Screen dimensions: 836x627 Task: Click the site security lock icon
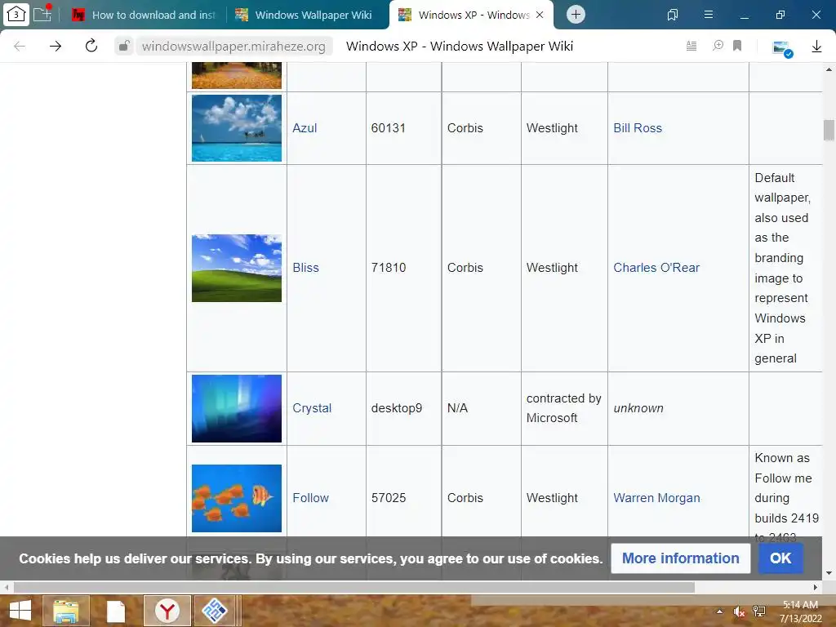[x=124, y=46]
